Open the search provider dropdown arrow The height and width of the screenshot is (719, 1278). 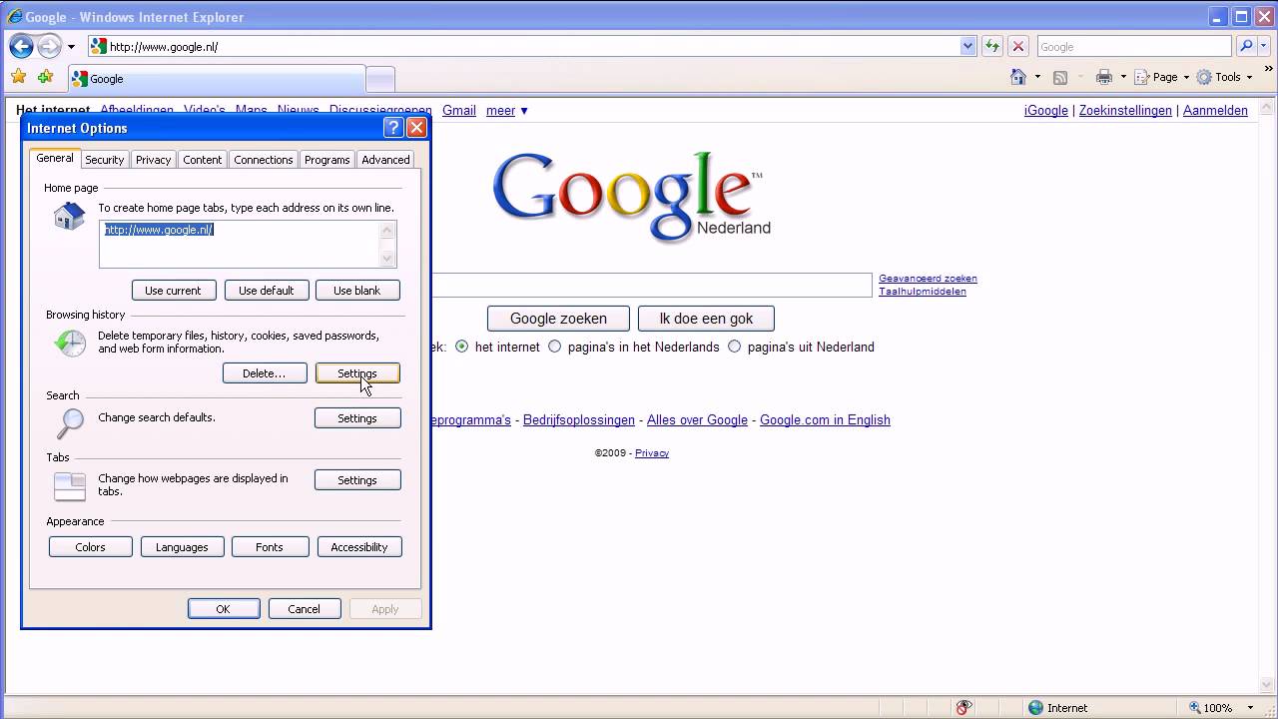click(1263, 46)
